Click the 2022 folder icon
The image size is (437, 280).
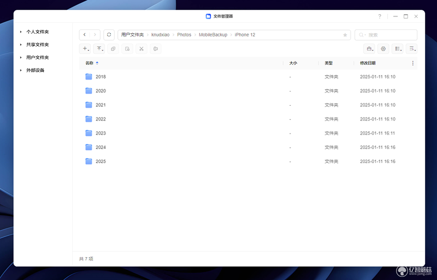pos(88,119)
